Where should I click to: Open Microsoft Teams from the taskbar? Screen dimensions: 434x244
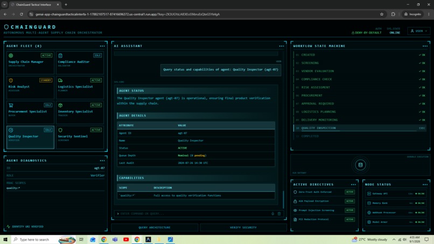[115, 240]
